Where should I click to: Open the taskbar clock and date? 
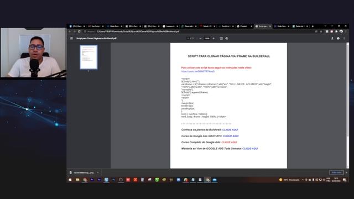coord(336,180)
